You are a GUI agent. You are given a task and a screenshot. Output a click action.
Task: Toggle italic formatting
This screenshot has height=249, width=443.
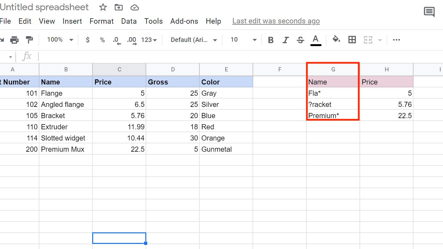click(286, 40)
